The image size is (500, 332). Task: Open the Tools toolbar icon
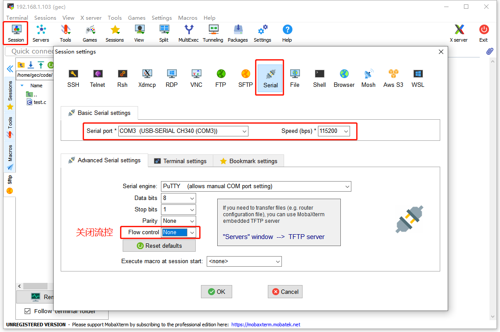tap(66, 33)
